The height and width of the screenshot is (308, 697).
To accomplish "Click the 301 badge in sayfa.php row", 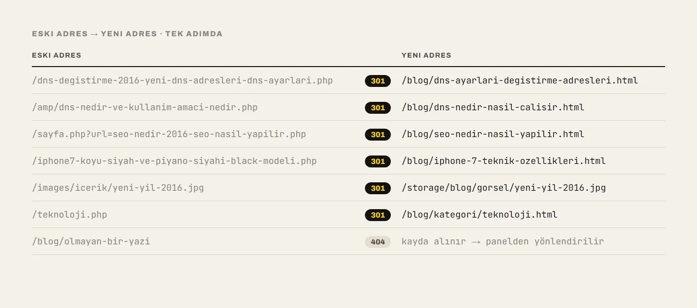I will tap(378, 135).
